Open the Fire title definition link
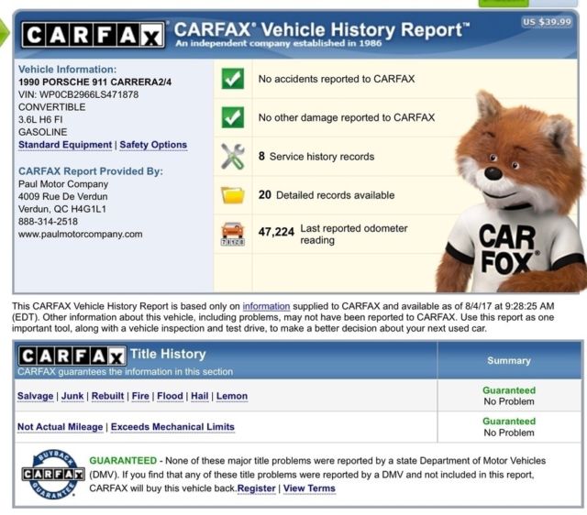Viewport: 587px width, 515px height. coord(140,396)
